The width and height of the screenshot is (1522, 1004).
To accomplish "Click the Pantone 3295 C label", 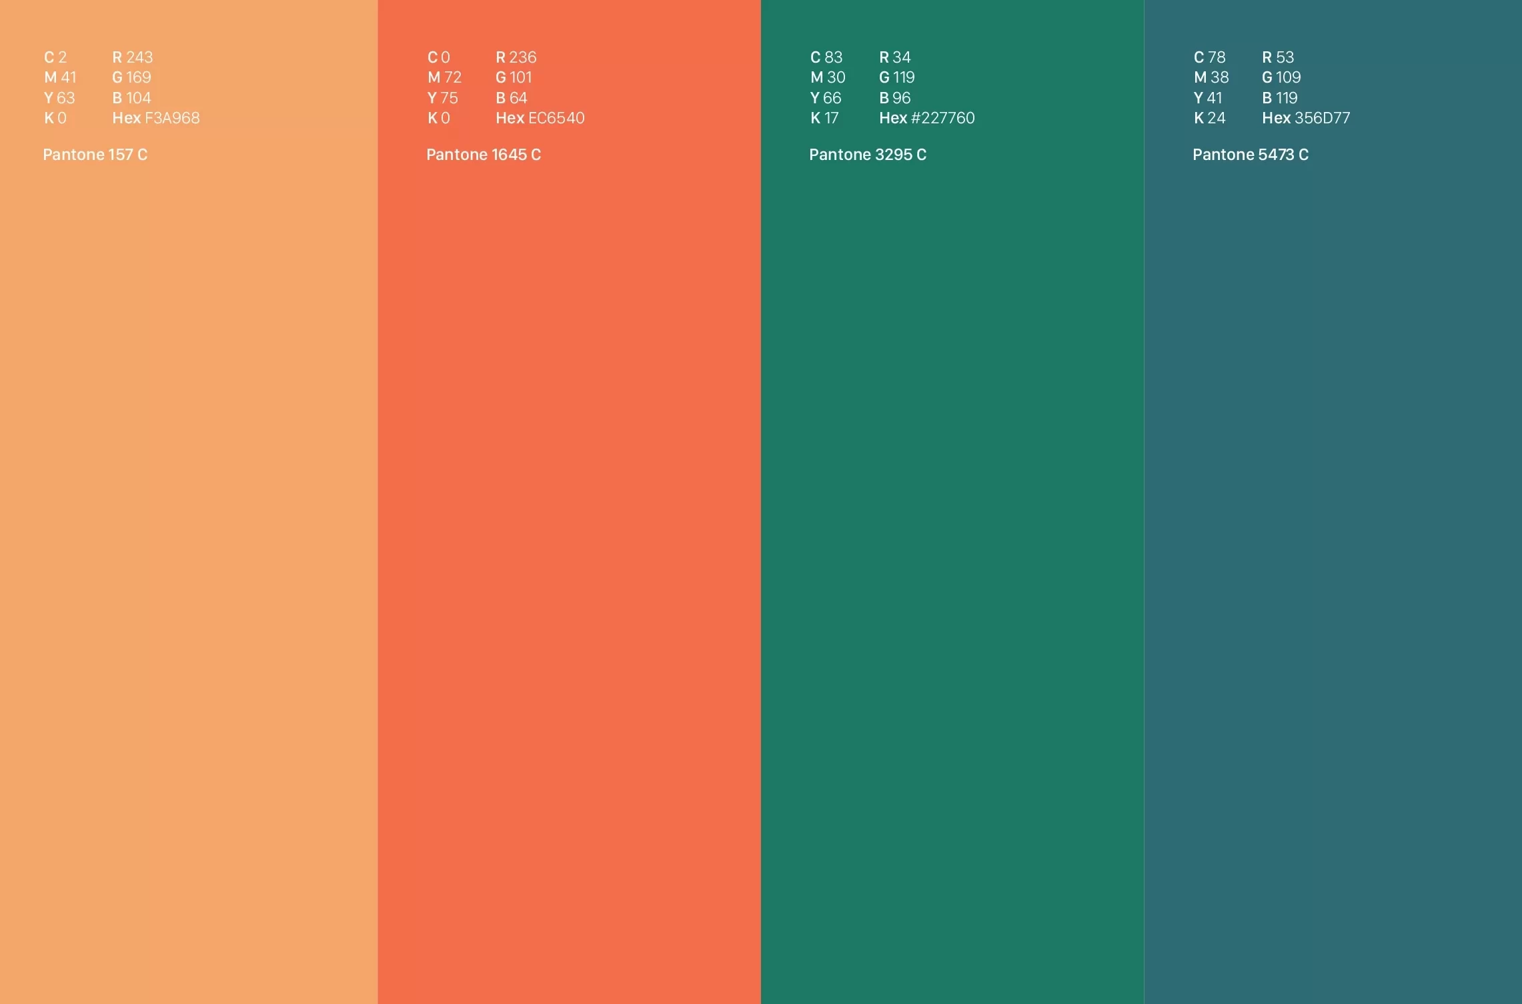I will click(867, 155).
